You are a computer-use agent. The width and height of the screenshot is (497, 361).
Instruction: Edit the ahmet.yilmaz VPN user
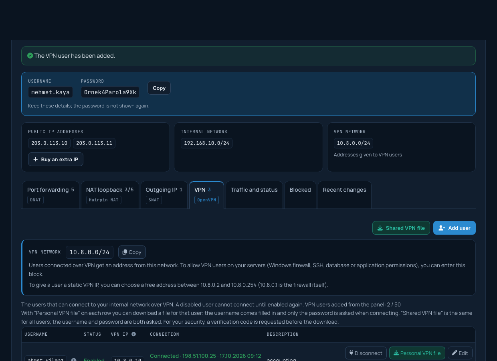[460, 353]
